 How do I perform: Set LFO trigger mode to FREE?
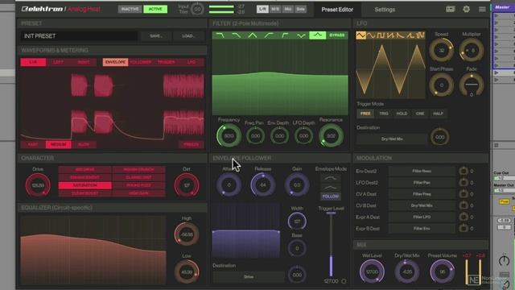365,114
